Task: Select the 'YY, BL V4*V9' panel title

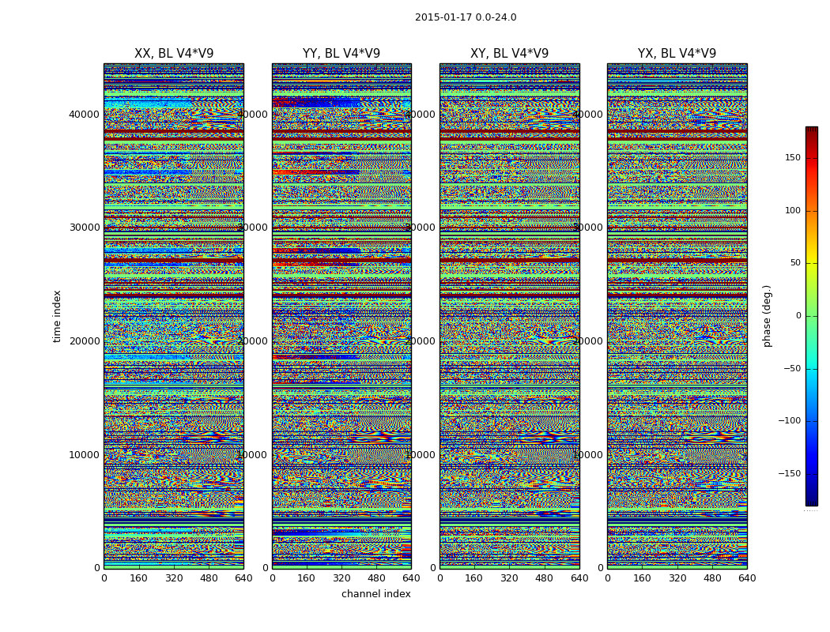Action: (341, 54)
